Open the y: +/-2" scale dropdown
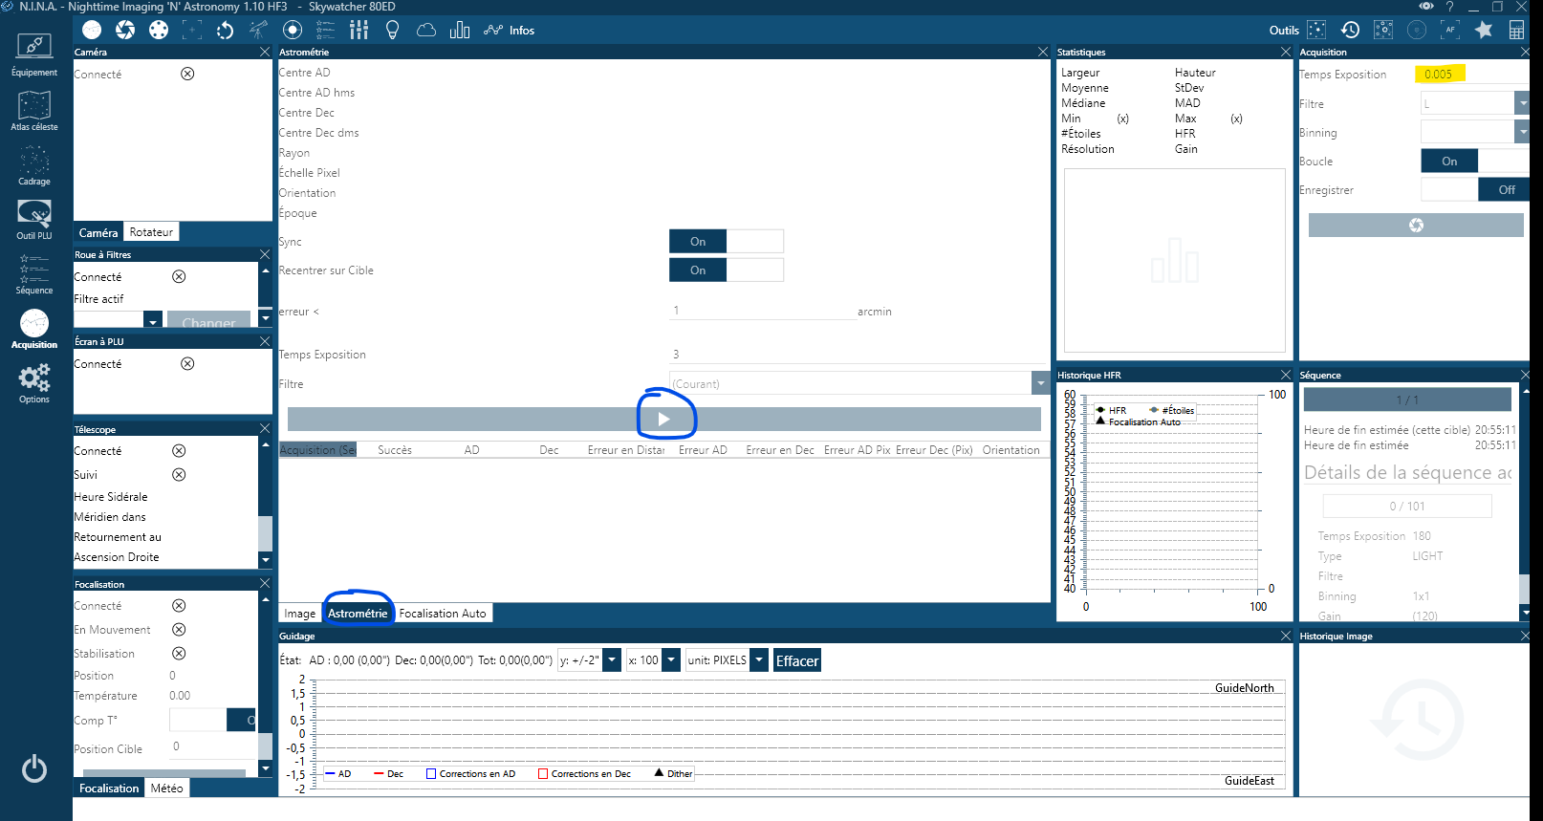The image size is (1543, 821). point(612,659)
